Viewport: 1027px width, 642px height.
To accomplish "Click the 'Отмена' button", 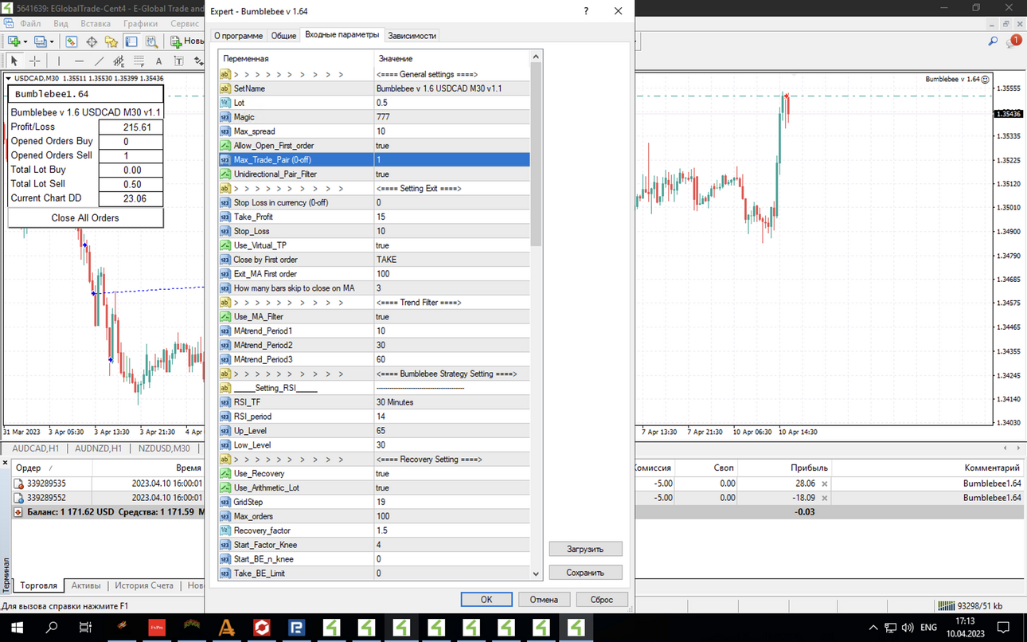I will coord(544,600).
